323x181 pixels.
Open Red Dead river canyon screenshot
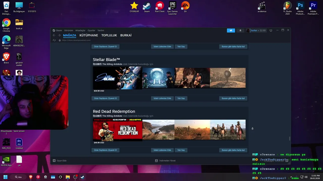158,130
